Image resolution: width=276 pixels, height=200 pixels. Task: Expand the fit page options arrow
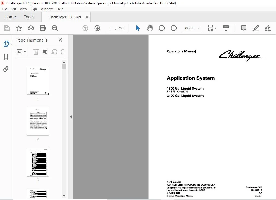click(215, 28)
